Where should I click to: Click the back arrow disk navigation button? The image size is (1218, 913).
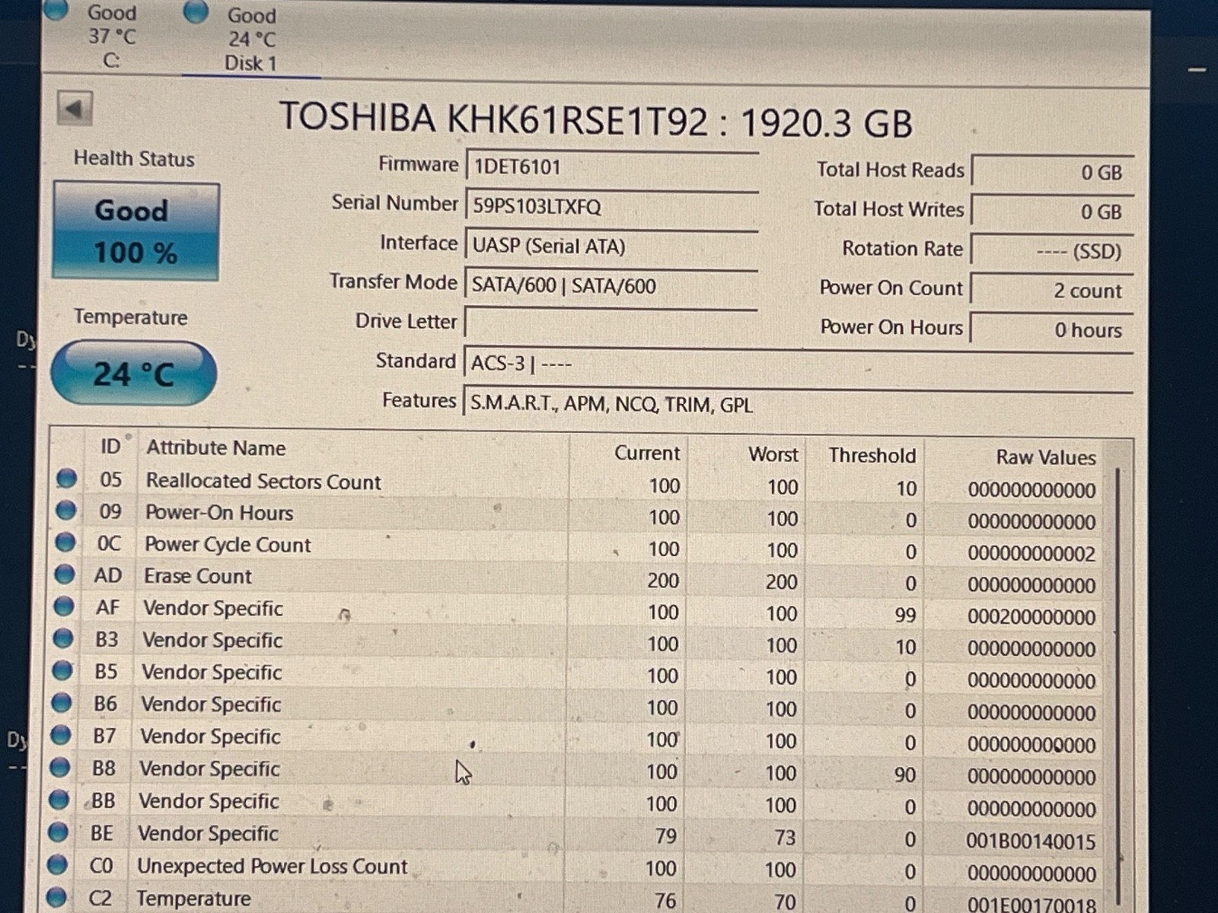coord(75,109)
